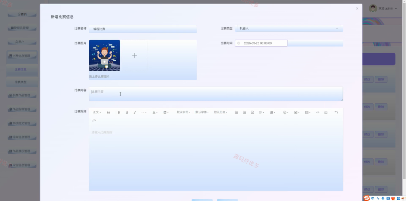Toggle underline formatting
406x201 pixels.
pyautogui.click(x=127, y=113)
